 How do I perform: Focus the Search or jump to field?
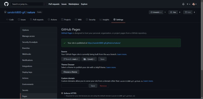pos(28,4)
